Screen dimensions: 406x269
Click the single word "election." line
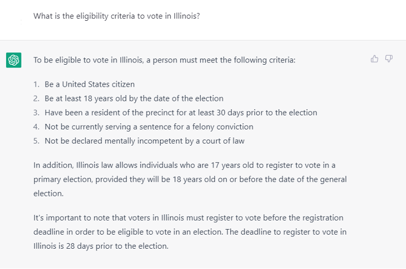coord(48,193)
